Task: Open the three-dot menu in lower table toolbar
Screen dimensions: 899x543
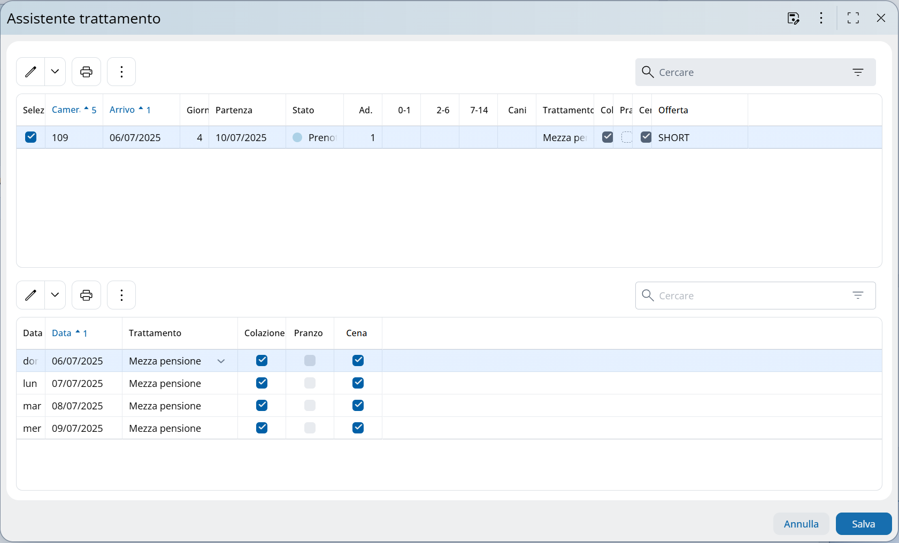Action: pos(121,295)
